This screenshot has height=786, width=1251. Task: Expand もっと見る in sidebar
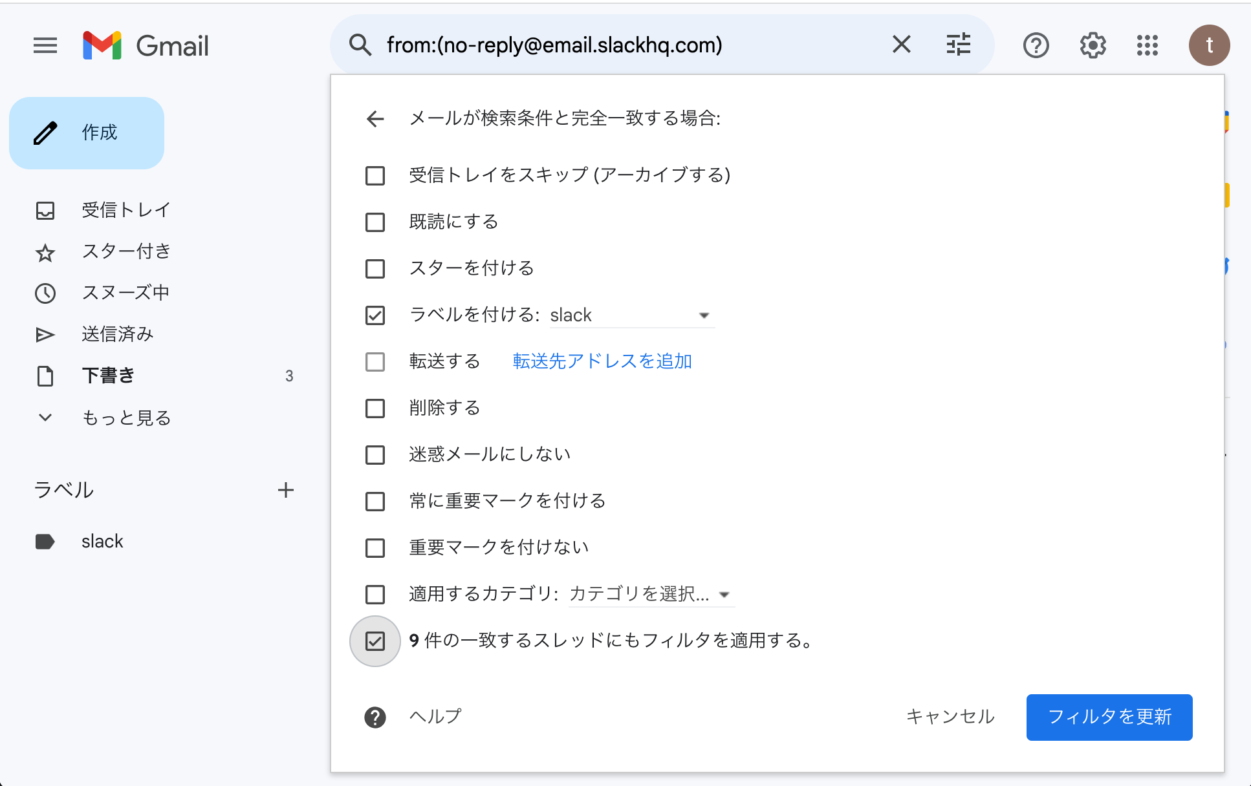(x=126, y=418)
